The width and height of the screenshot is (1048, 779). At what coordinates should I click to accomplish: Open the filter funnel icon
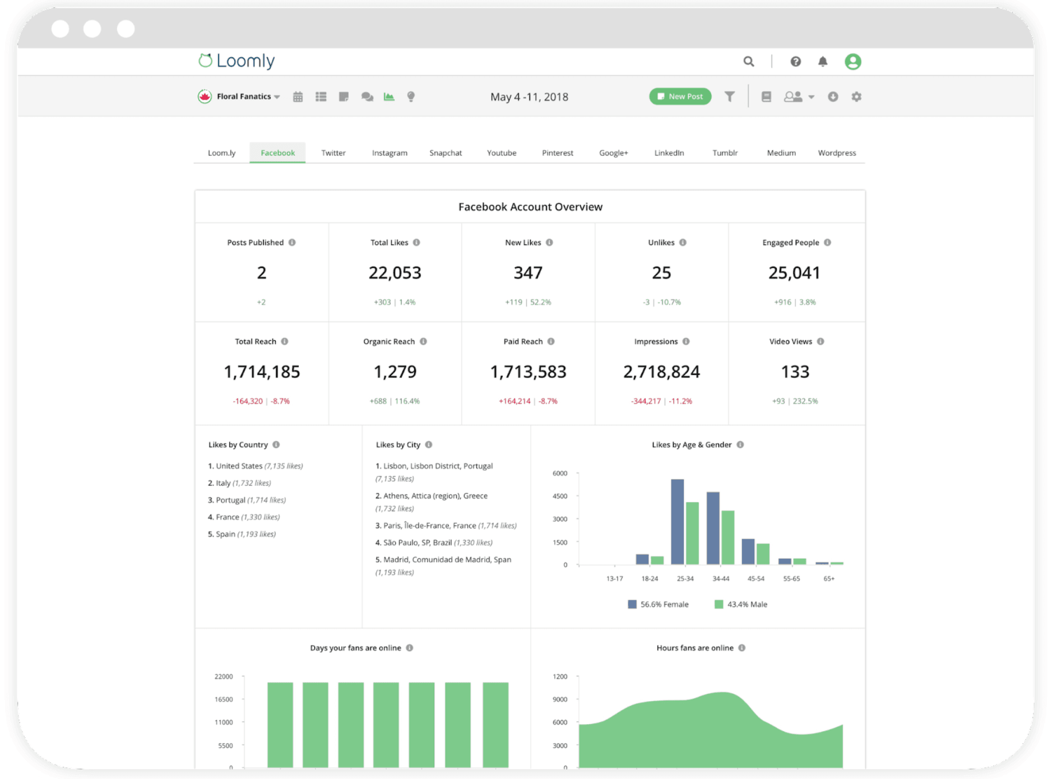pos(729,96)
